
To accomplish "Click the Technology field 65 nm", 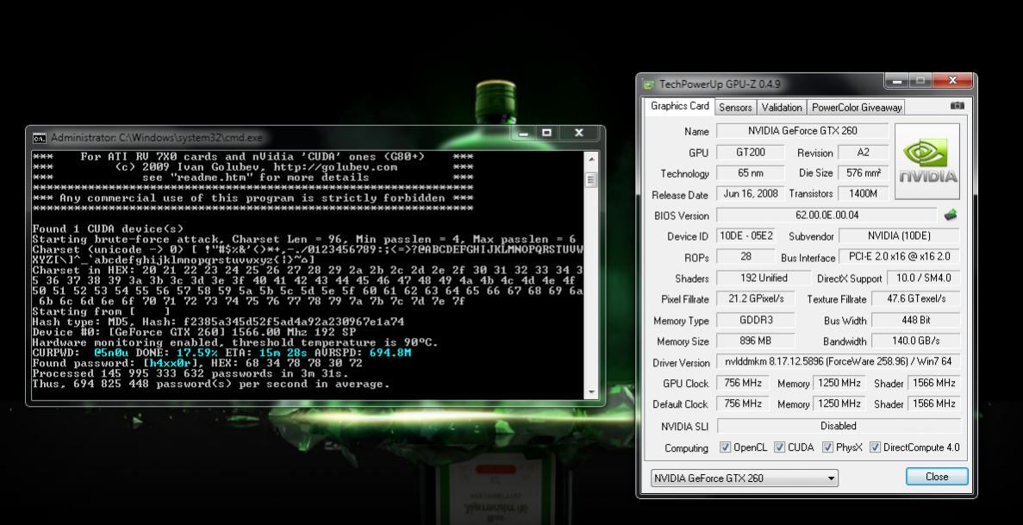I will (x=751, y=173).
